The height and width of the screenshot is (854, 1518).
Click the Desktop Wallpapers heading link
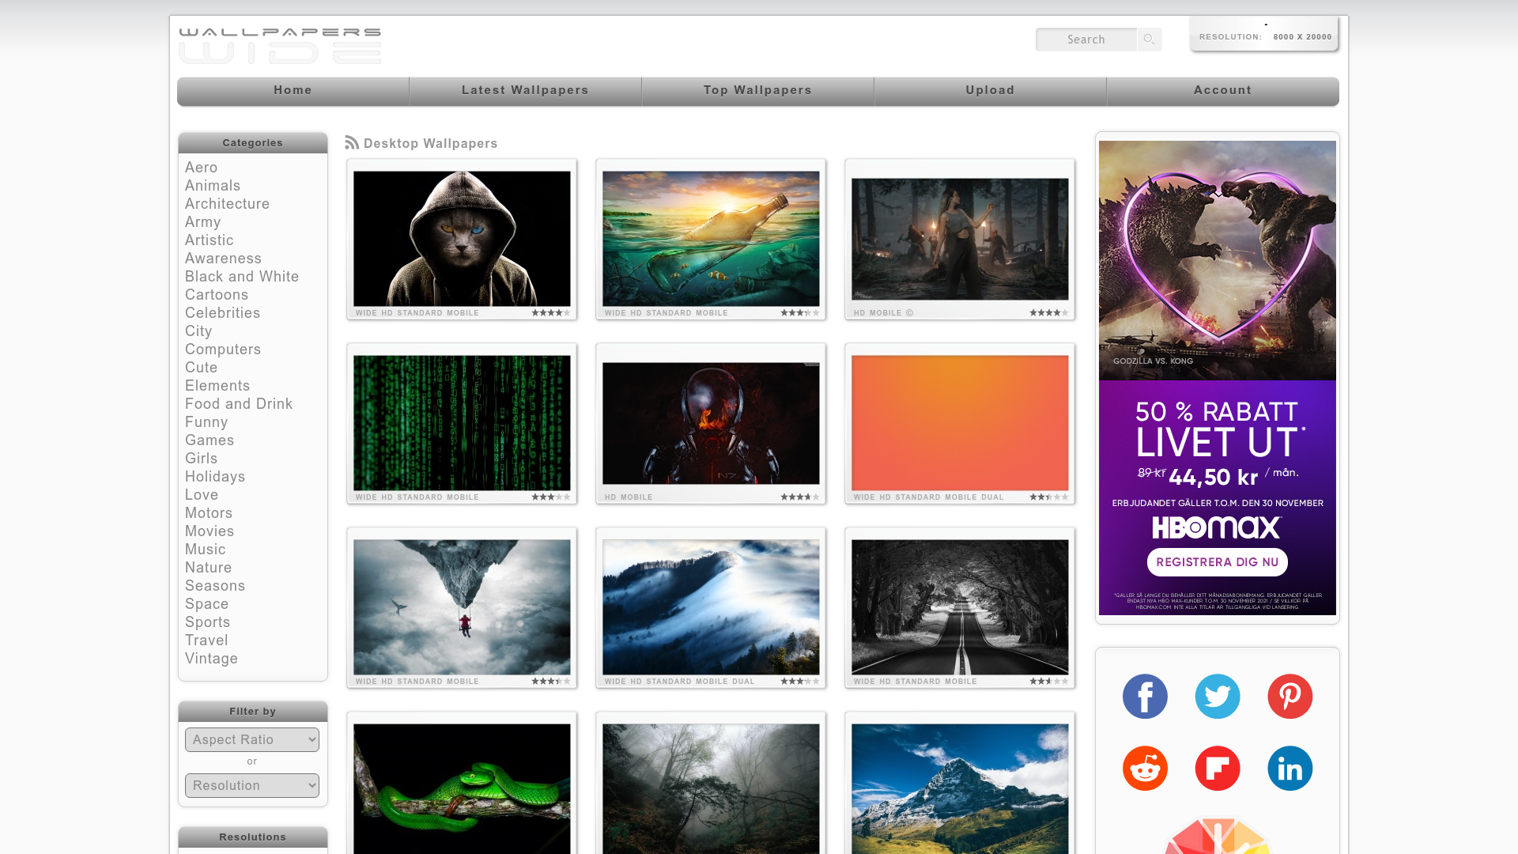pos(431,143)
